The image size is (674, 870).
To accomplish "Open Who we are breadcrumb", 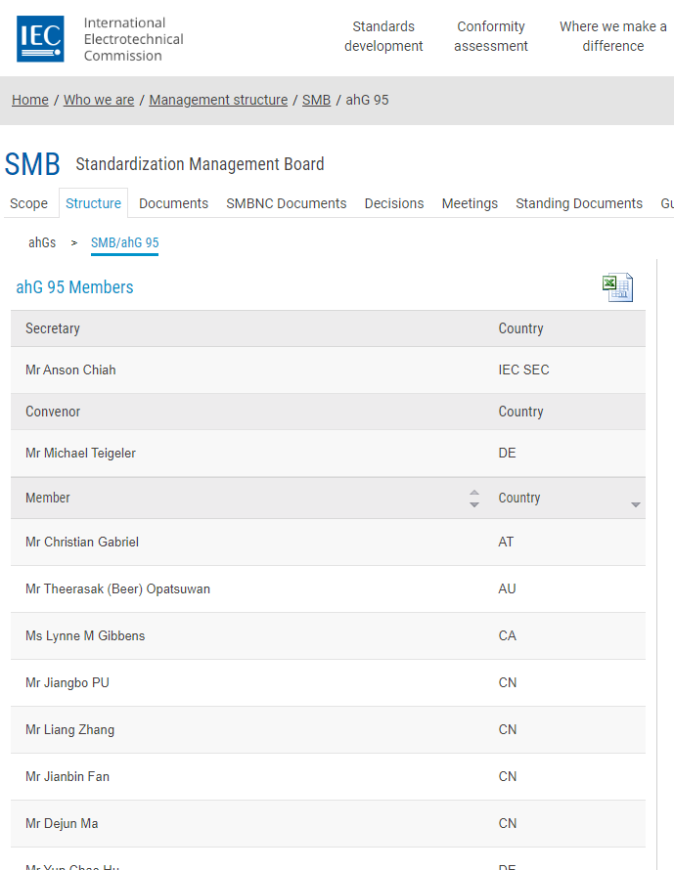I will click(99, 100).
